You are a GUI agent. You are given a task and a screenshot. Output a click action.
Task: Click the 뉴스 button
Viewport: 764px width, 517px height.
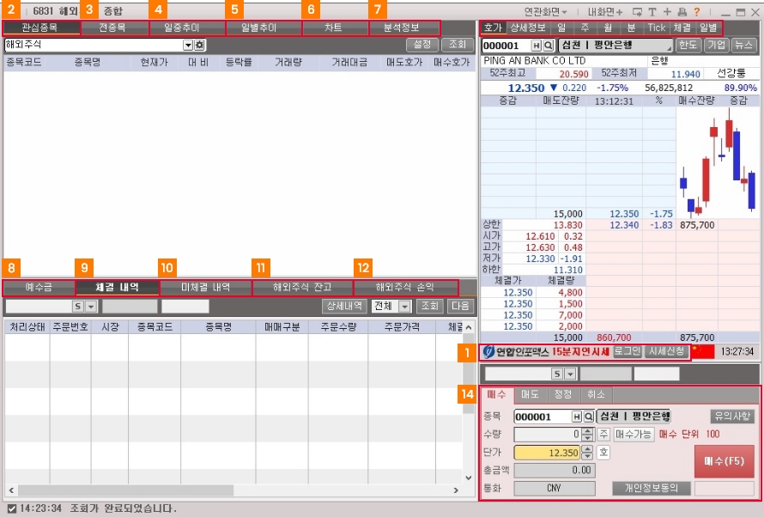click(x=744, y=46)
